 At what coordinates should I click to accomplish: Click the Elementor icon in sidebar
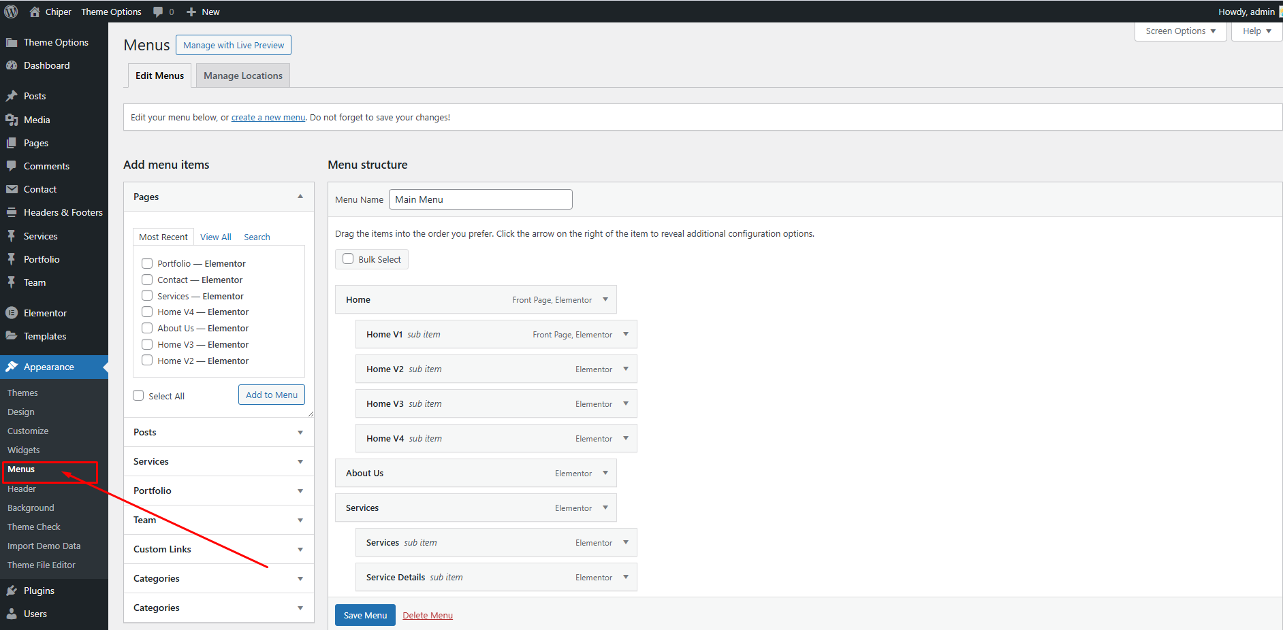pyautogui.click(x=12, y=313)
